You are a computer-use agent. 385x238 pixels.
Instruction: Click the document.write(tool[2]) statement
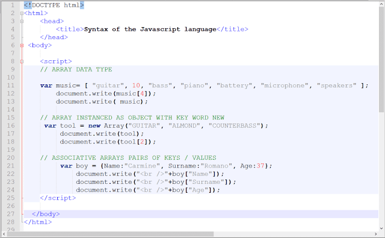click(x=108, y=142)
